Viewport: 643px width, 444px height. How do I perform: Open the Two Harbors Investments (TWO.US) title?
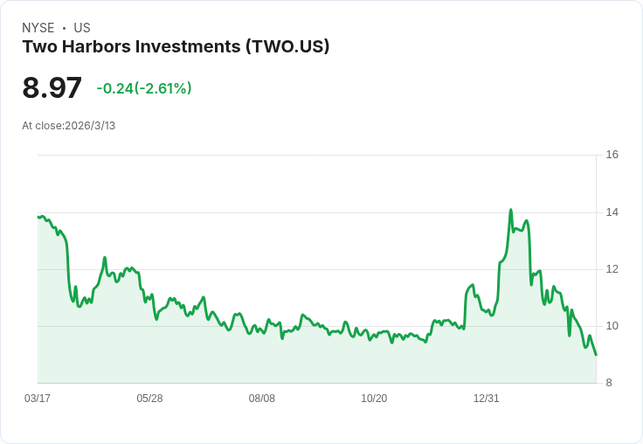point(176,47)
